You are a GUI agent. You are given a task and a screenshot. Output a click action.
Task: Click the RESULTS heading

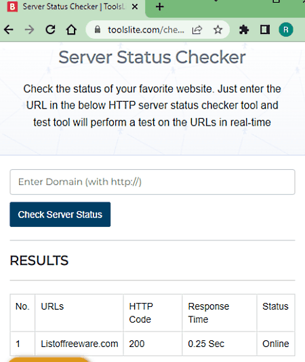[x=39, y=261]
